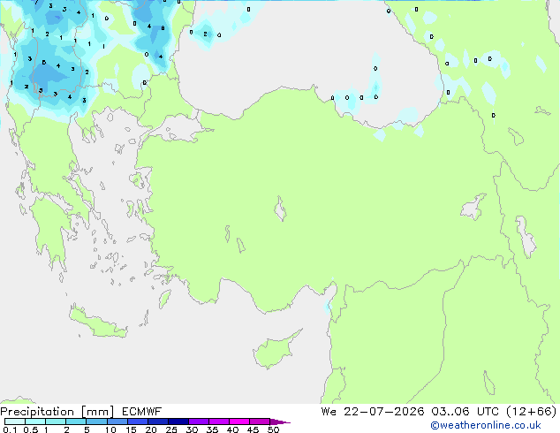Click the 30–35 mm purple legend swatch
This screenshot has height=433, width=560.
tap(199, 422)
